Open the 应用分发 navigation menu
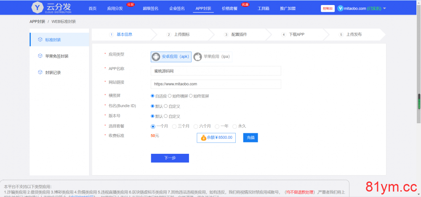The image size is (421, 197). tap(115, 8)
